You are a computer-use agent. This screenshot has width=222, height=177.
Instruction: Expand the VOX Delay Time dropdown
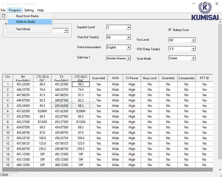[193, 49]
